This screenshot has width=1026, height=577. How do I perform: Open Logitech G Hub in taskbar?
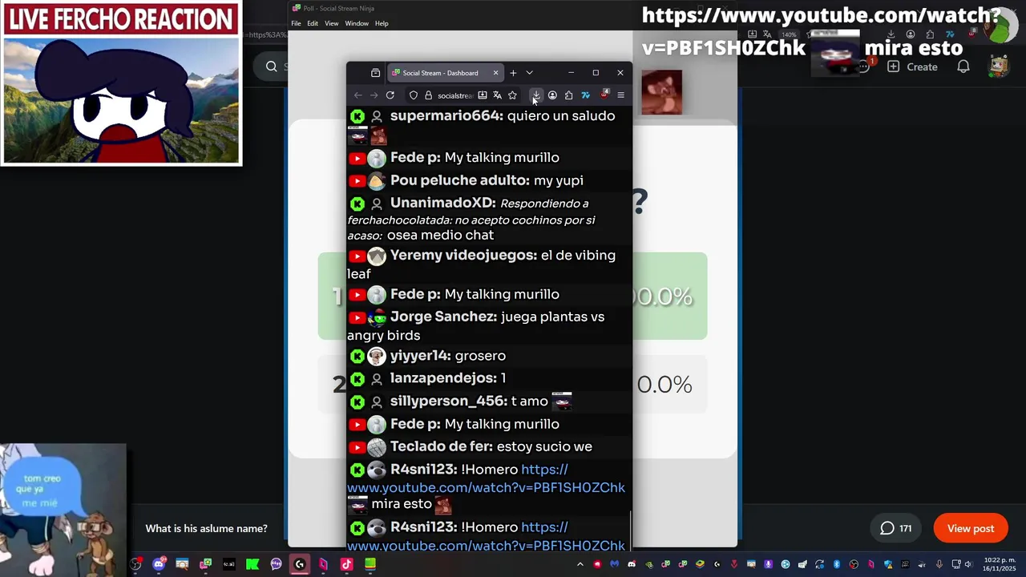pyautogui.click(x=300, y=564)
